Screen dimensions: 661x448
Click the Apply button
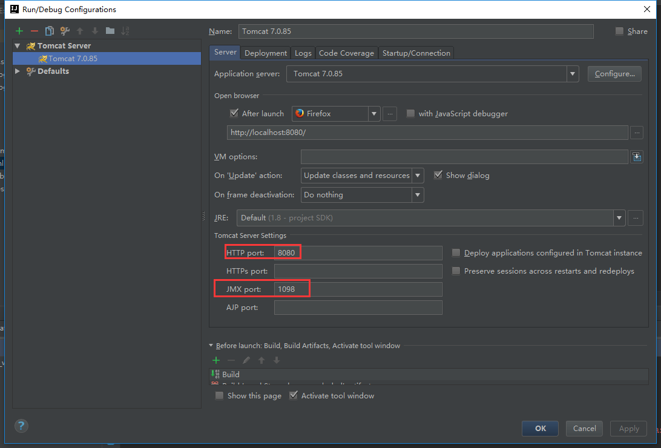pyautogui.click(x=628, y=429)
